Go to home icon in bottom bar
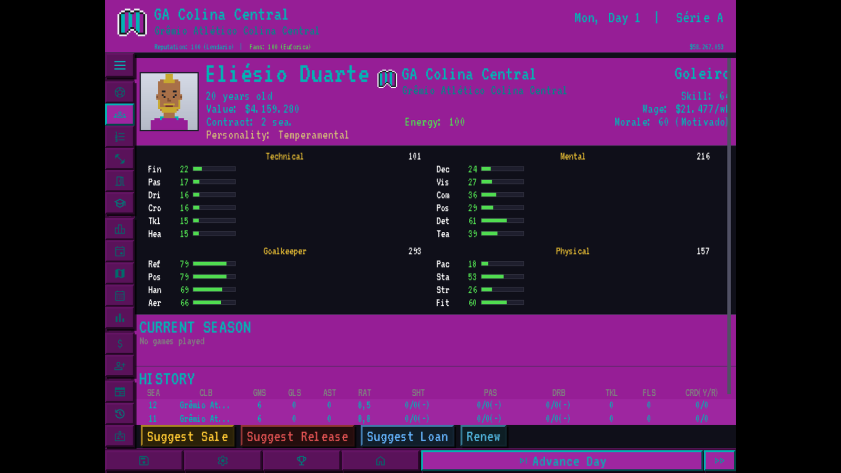This screenshot has width=841, height=473. click(381, 461)
